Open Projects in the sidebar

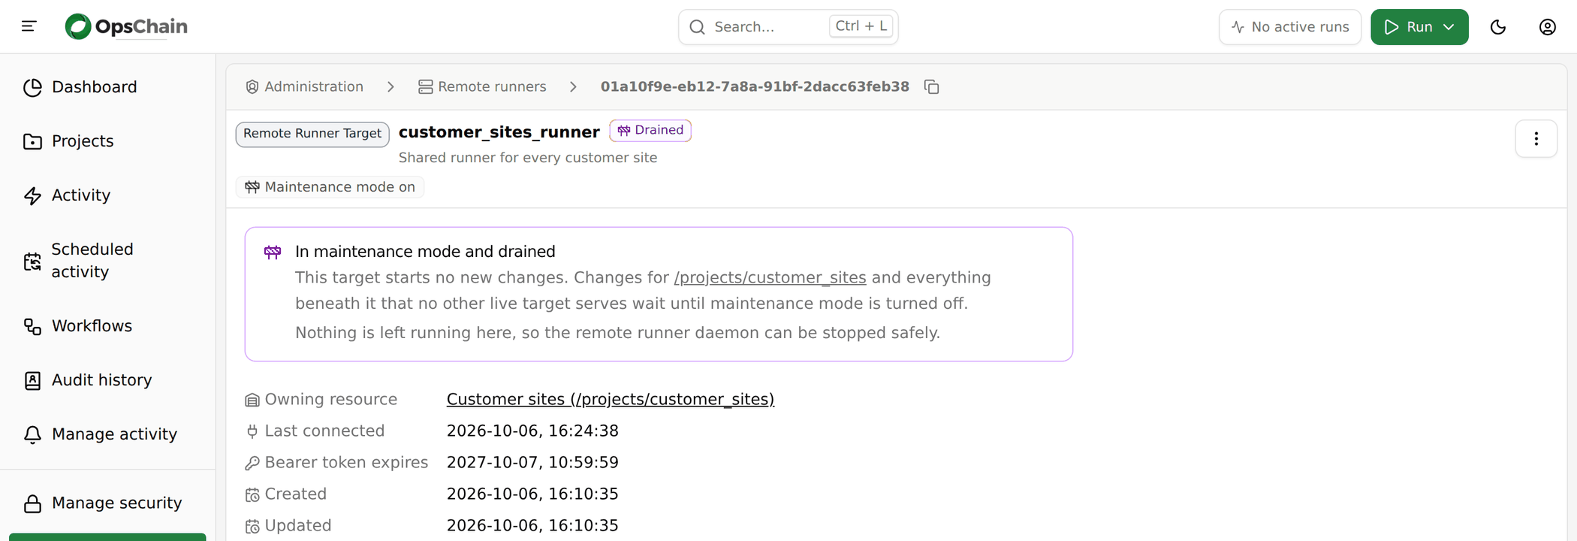tap(107, 141)
